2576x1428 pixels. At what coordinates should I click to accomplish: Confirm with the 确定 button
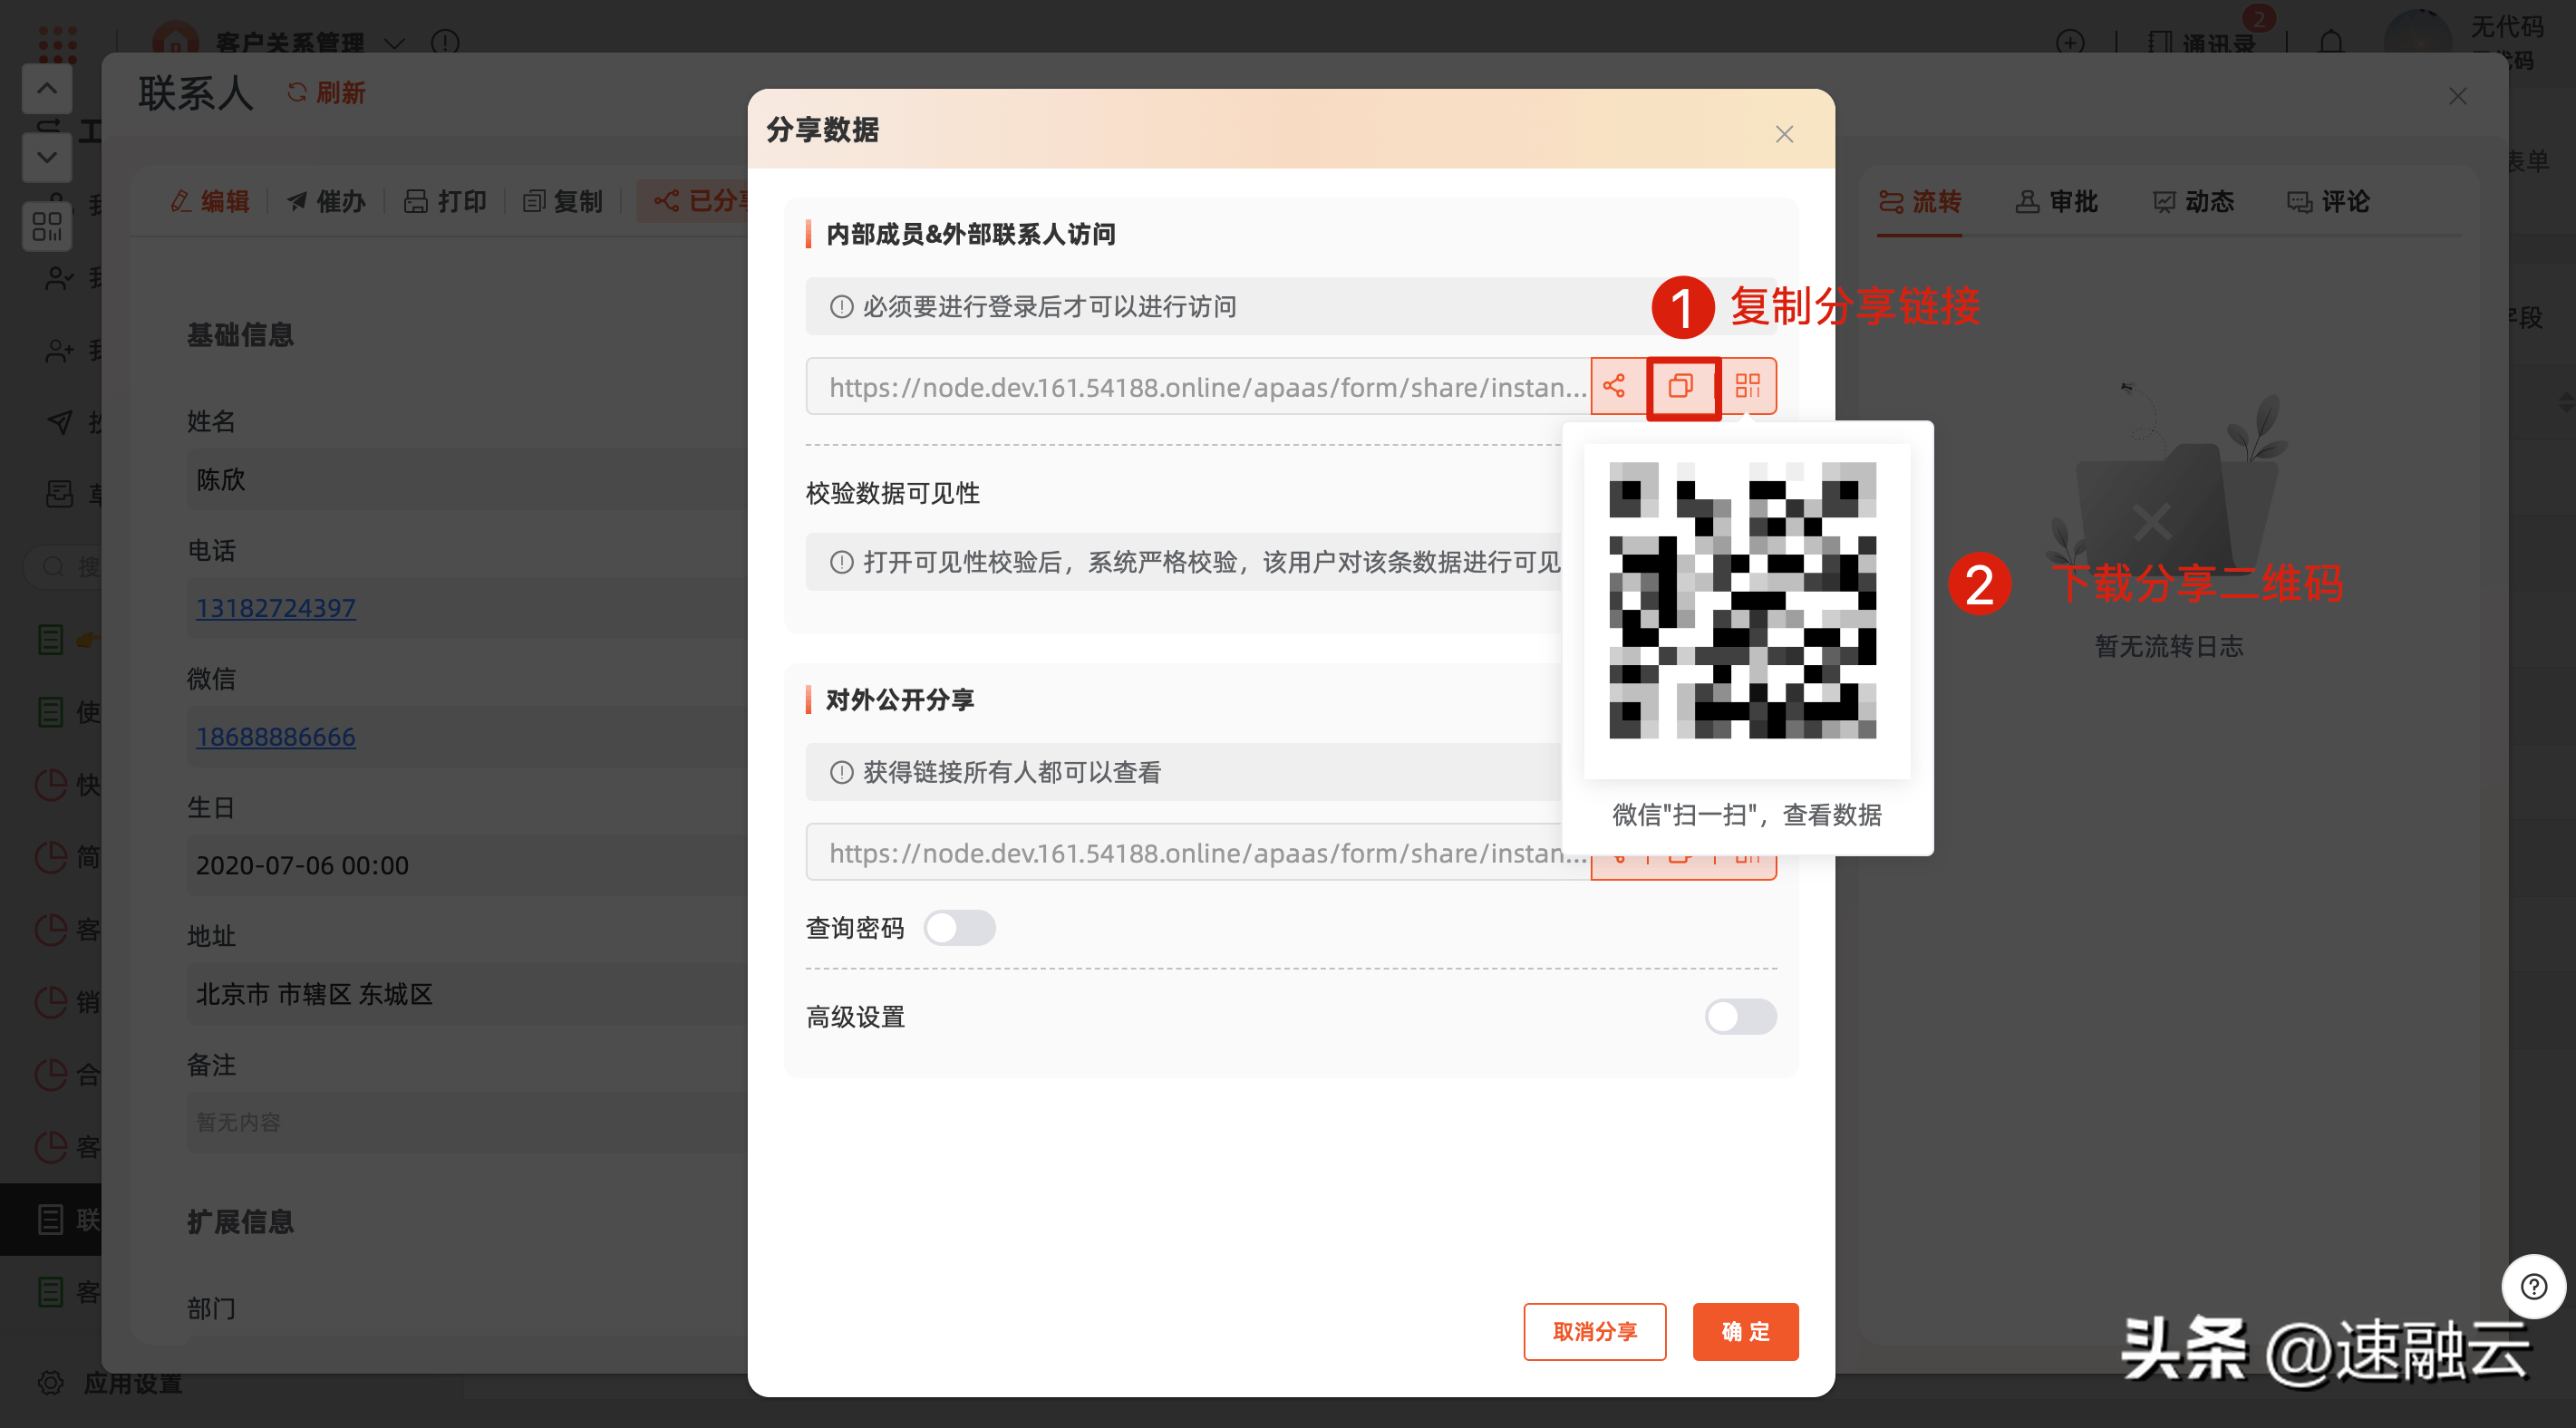[1745, 1331]
